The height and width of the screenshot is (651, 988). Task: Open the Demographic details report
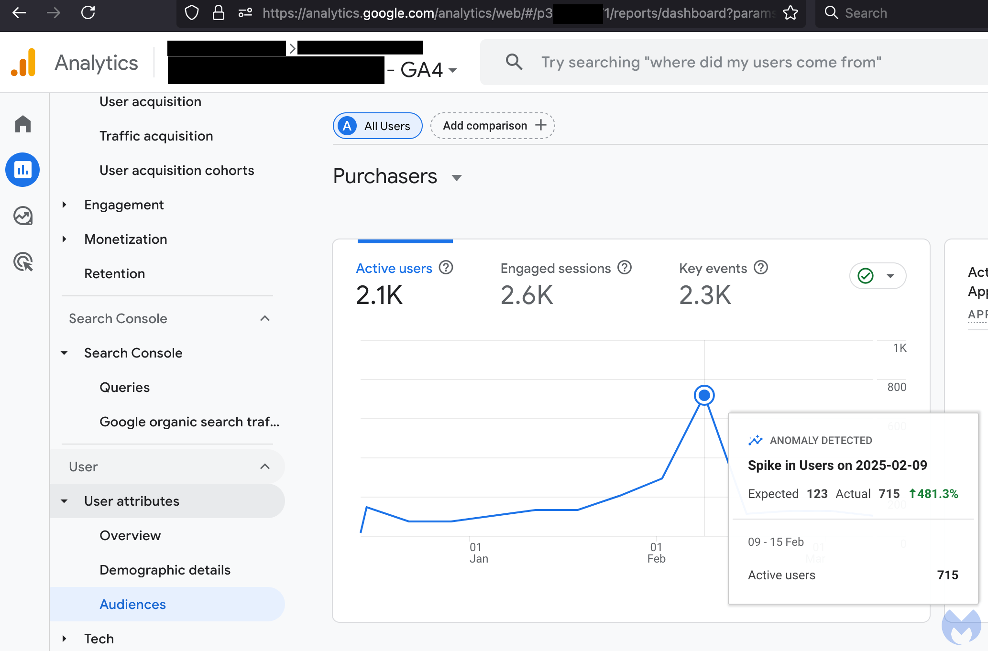(165, 570)
